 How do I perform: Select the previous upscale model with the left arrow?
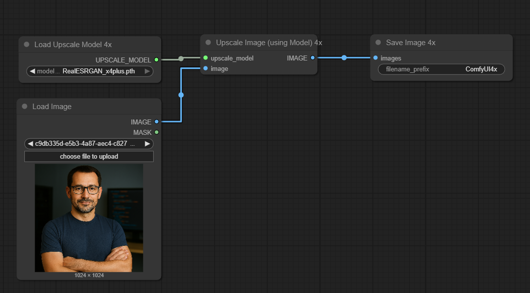(x=32, y=71)
